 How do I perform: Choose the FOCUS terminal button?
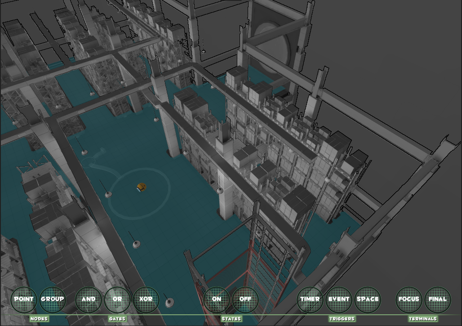[x=409, y=299]
